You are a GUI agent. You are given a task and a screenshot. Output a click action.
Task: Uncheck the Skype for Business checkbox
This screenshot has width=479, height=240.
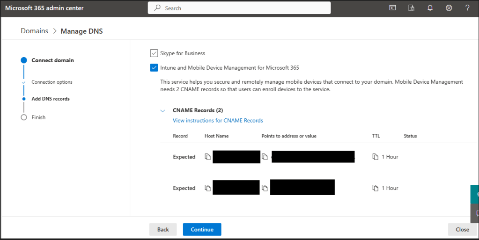(x=154, y=53)
